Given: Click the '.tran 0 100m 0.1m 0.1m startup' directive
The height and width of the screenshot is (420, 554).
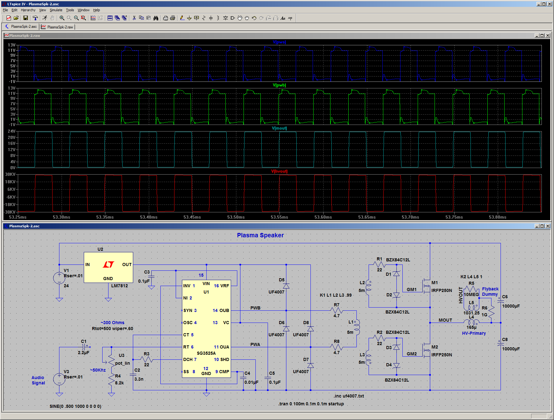Looking at the screenshot, I should [x=311, y=404].
